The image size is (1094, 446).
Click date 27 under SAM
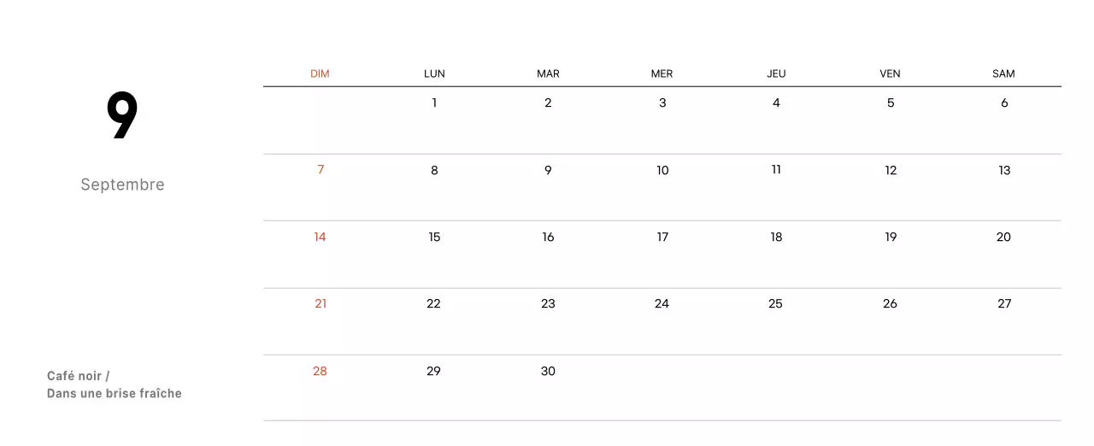[1004, 304]
